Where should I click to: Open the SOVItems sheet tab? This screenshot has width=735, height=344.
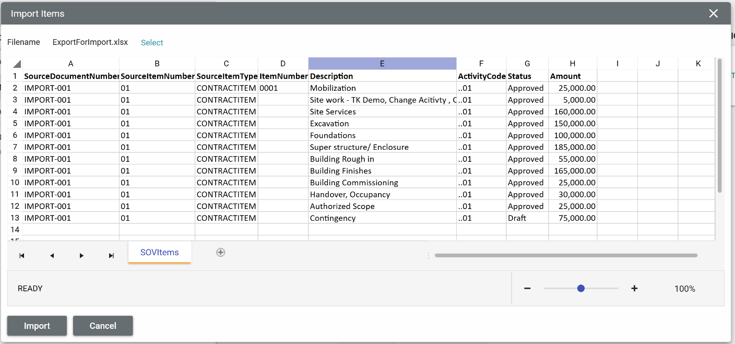[x=159, y=253]
